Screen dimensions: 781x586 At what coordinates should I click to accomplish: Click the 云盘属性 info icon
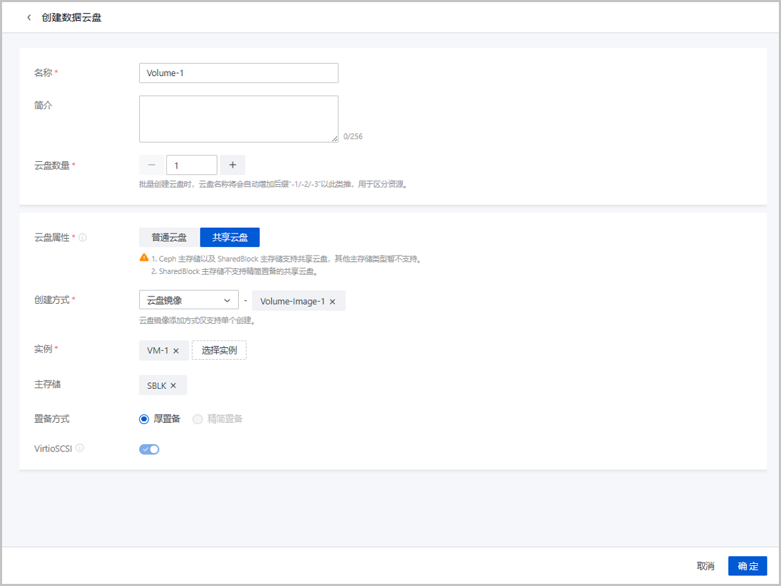tap(83, 237)
